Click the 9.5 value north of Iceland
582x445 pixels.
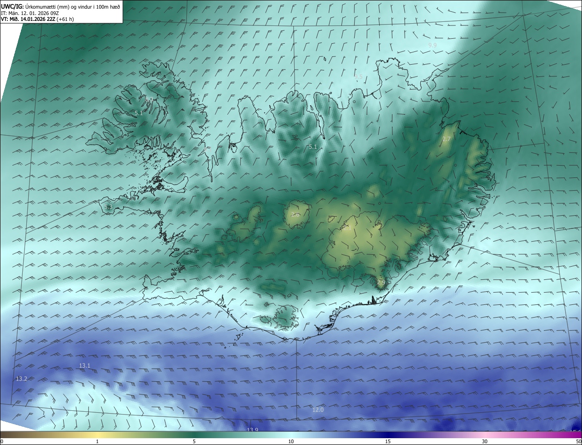(x=358, y=76)
